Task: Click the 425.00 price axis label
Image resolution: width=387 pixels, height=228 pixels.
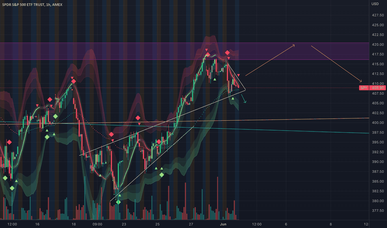Action: click(378, 25)
